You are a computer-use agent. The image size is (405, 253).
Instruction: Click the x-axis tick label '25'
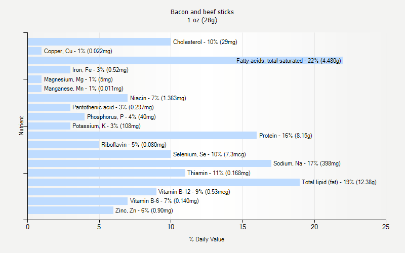point(386,227)
